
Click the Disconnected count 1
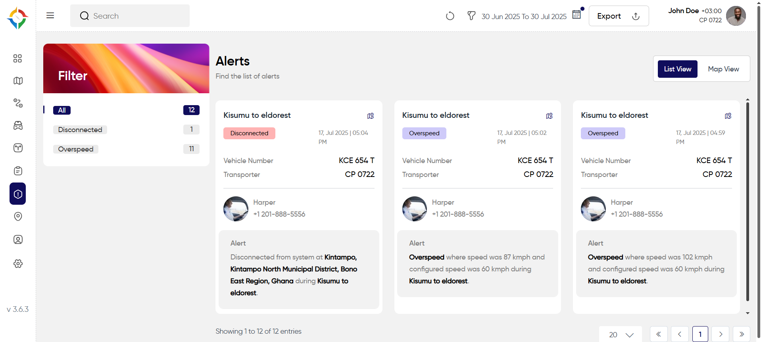pyautogui.click(x=191, y=129)
